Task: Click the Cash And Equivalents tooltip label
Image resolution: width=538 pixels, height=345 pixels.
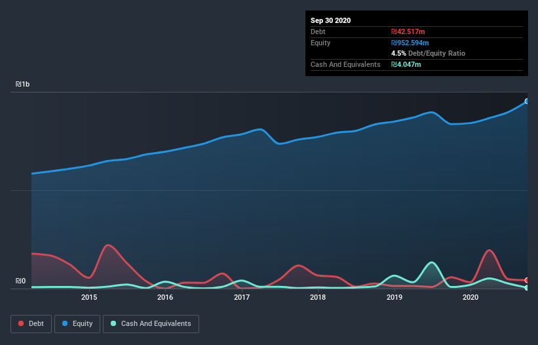Action: pyautogui.click(x=345, y=64)
